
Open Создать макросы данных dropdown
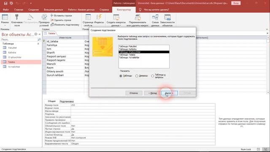pyautogui.click(x=116, y=20)
